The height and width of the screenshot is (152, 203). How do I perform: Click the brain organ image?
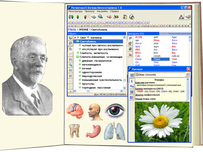[74, 111]
